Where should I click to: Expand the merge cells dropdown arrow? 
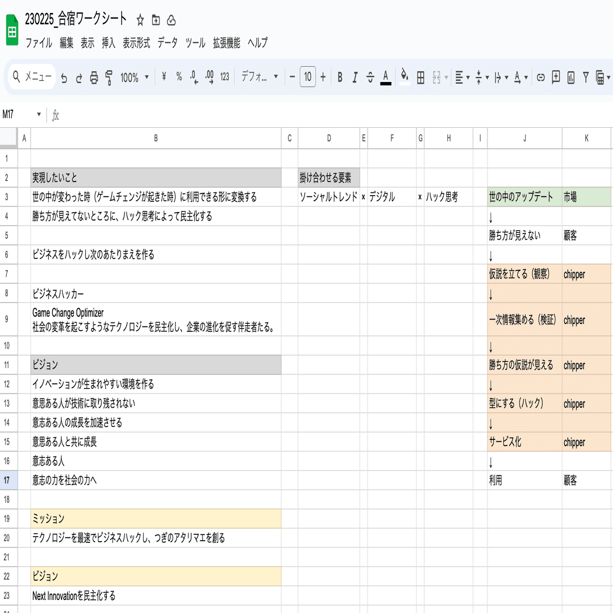coord(446,77)
